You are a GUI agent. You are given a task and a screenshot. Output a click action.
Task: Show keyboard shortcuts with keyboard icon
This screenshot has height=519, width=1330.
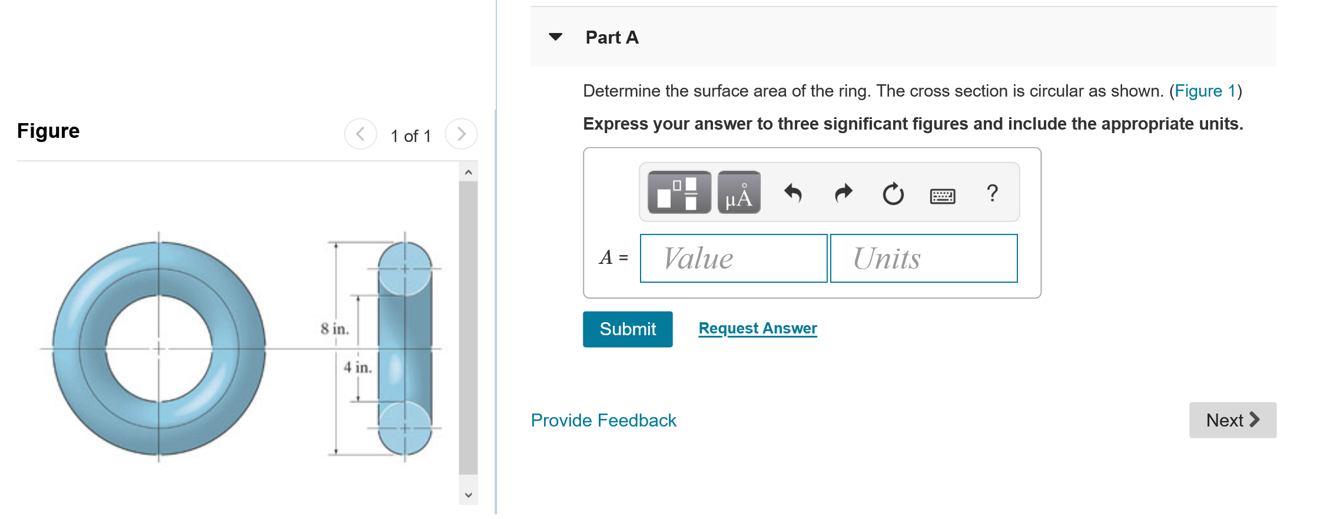click(x=943, y=196)
